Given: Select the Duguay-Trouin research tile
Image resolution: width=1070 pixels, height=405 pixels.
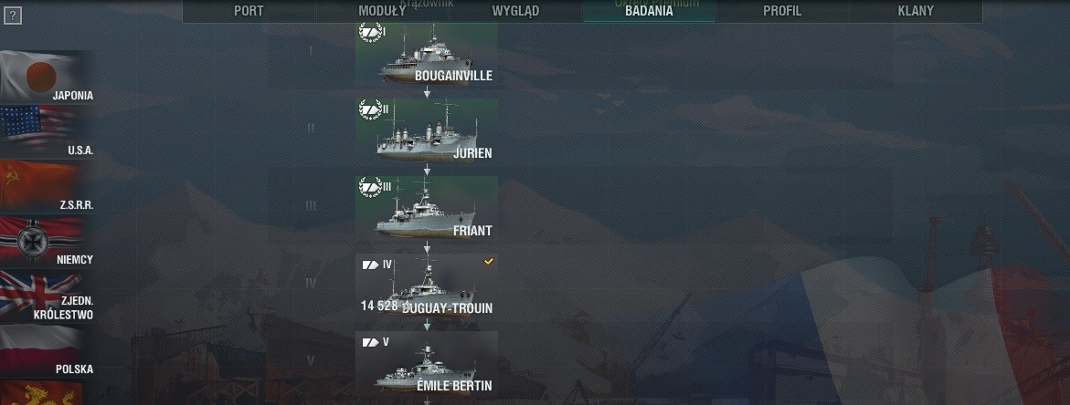Looking at the screenshot, I should click(427, 286).
